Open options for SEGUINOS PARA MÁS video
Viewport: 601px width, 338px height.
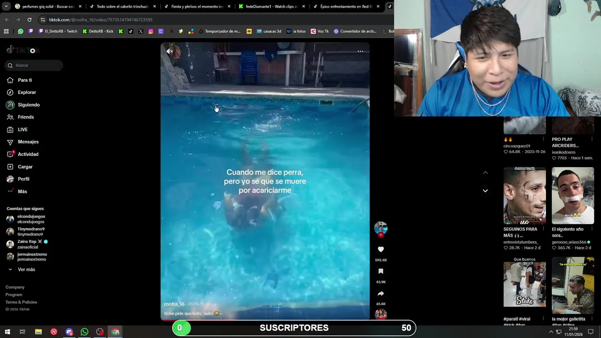(543, 229)
